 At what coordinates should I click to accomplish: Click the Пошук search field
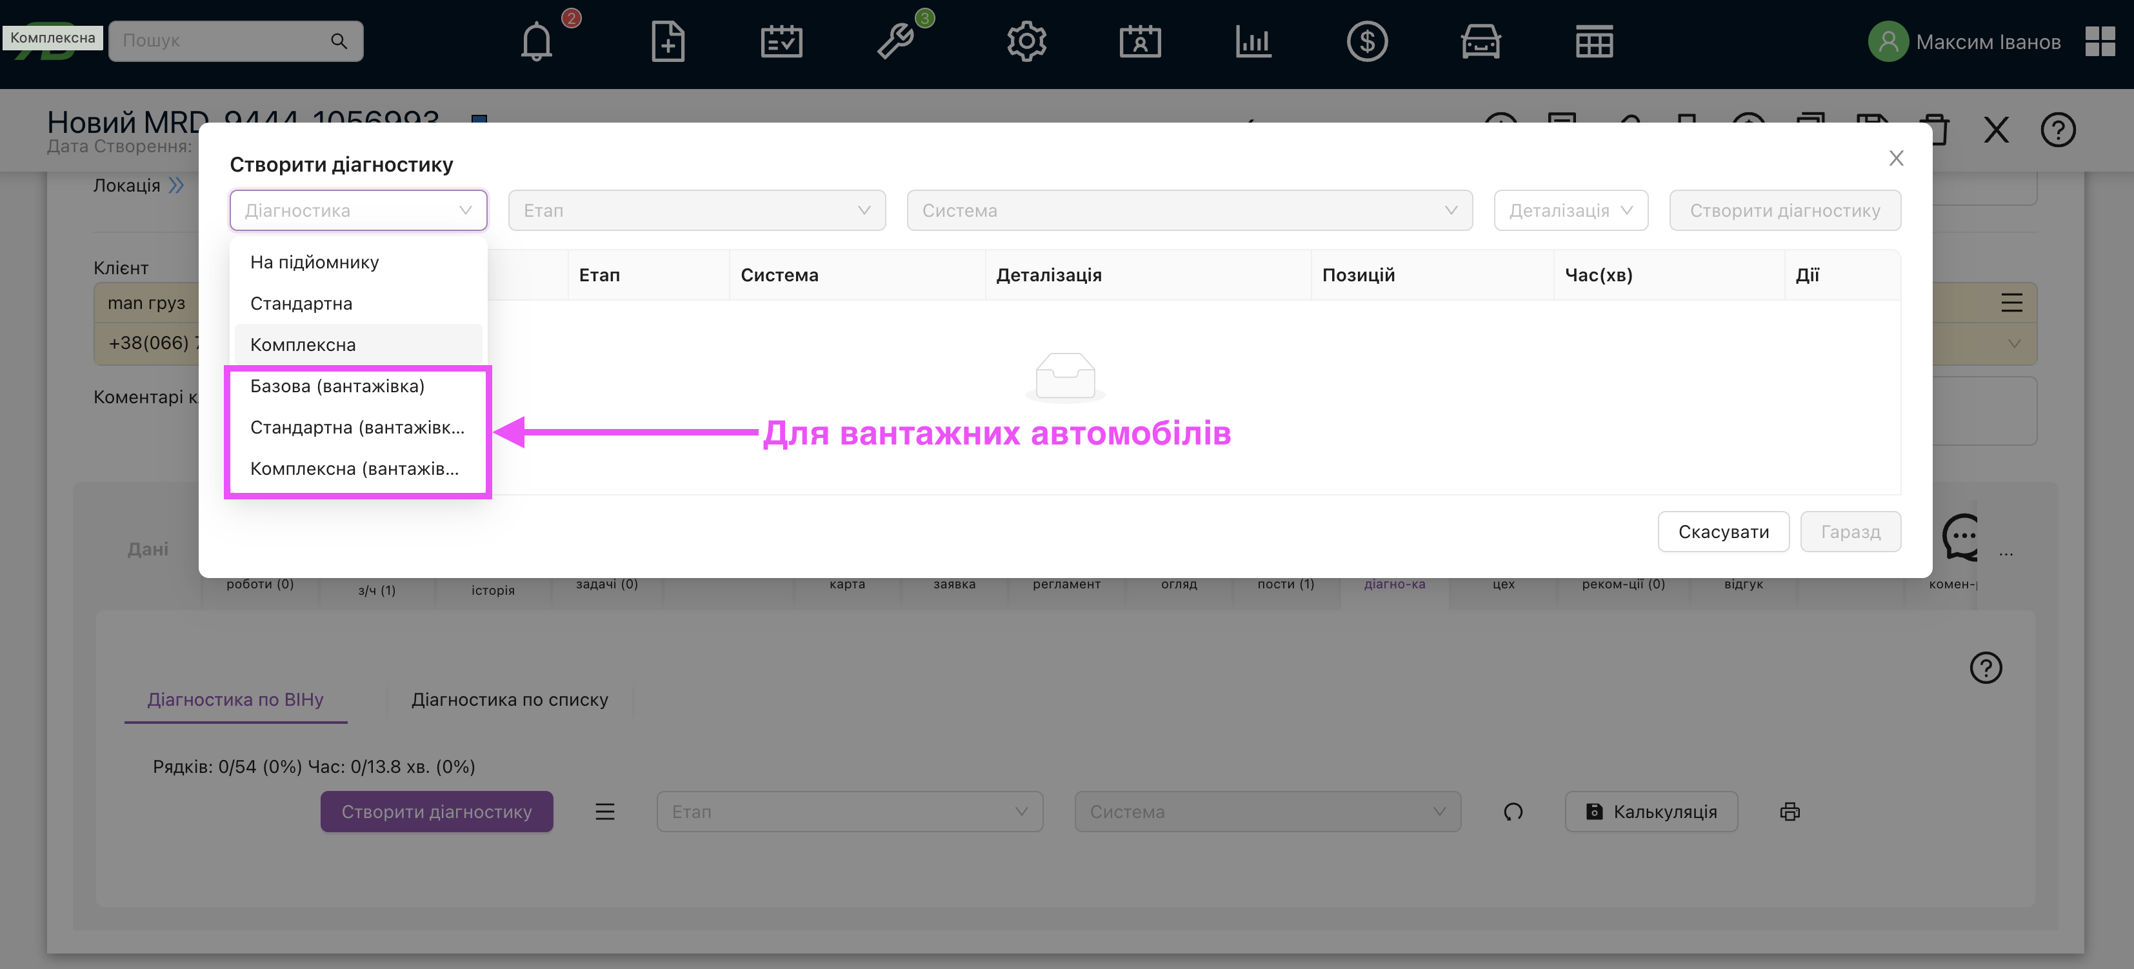tap(224, 41)
